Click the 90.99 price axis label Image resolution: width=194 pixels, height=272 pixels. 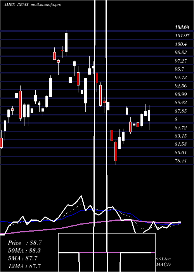181,94
